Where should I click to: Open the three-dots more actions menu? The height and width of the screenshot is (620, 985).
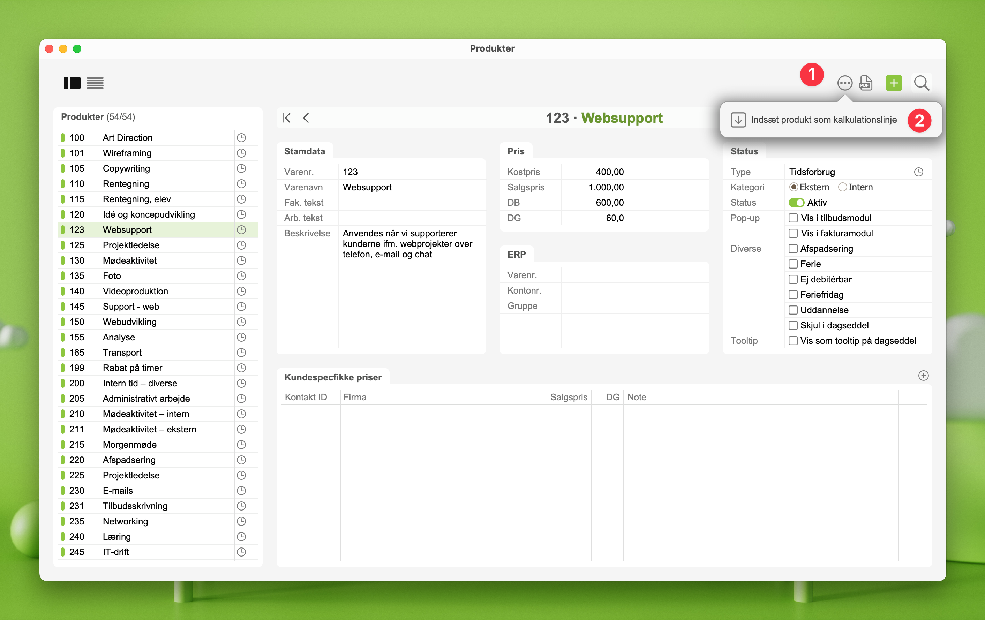coord(844,83)
